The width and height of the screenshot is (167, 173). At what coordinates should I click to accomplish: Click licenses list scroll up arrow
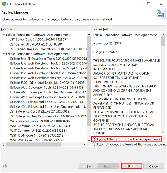point(89,35)
